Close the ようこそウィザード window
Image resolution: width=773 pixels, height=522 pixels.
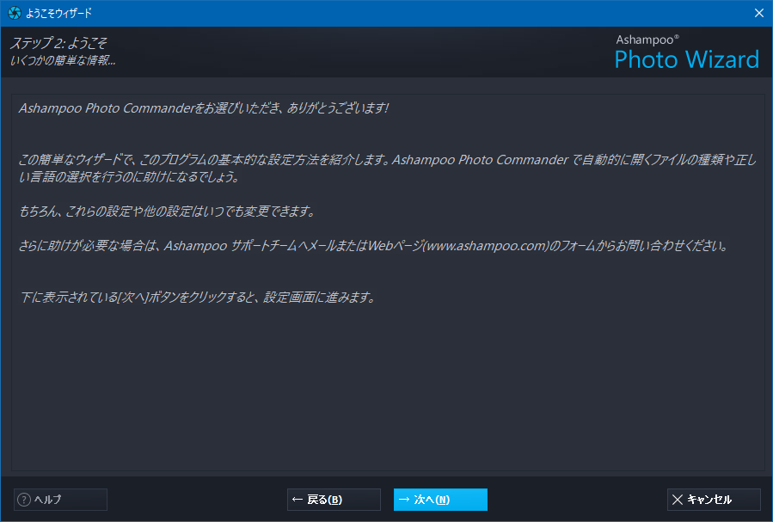pos(758,13)
